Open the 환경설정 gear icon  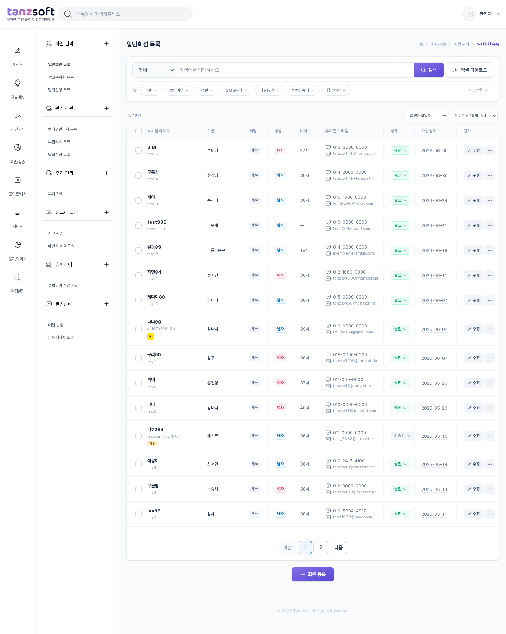coord(18,277)
